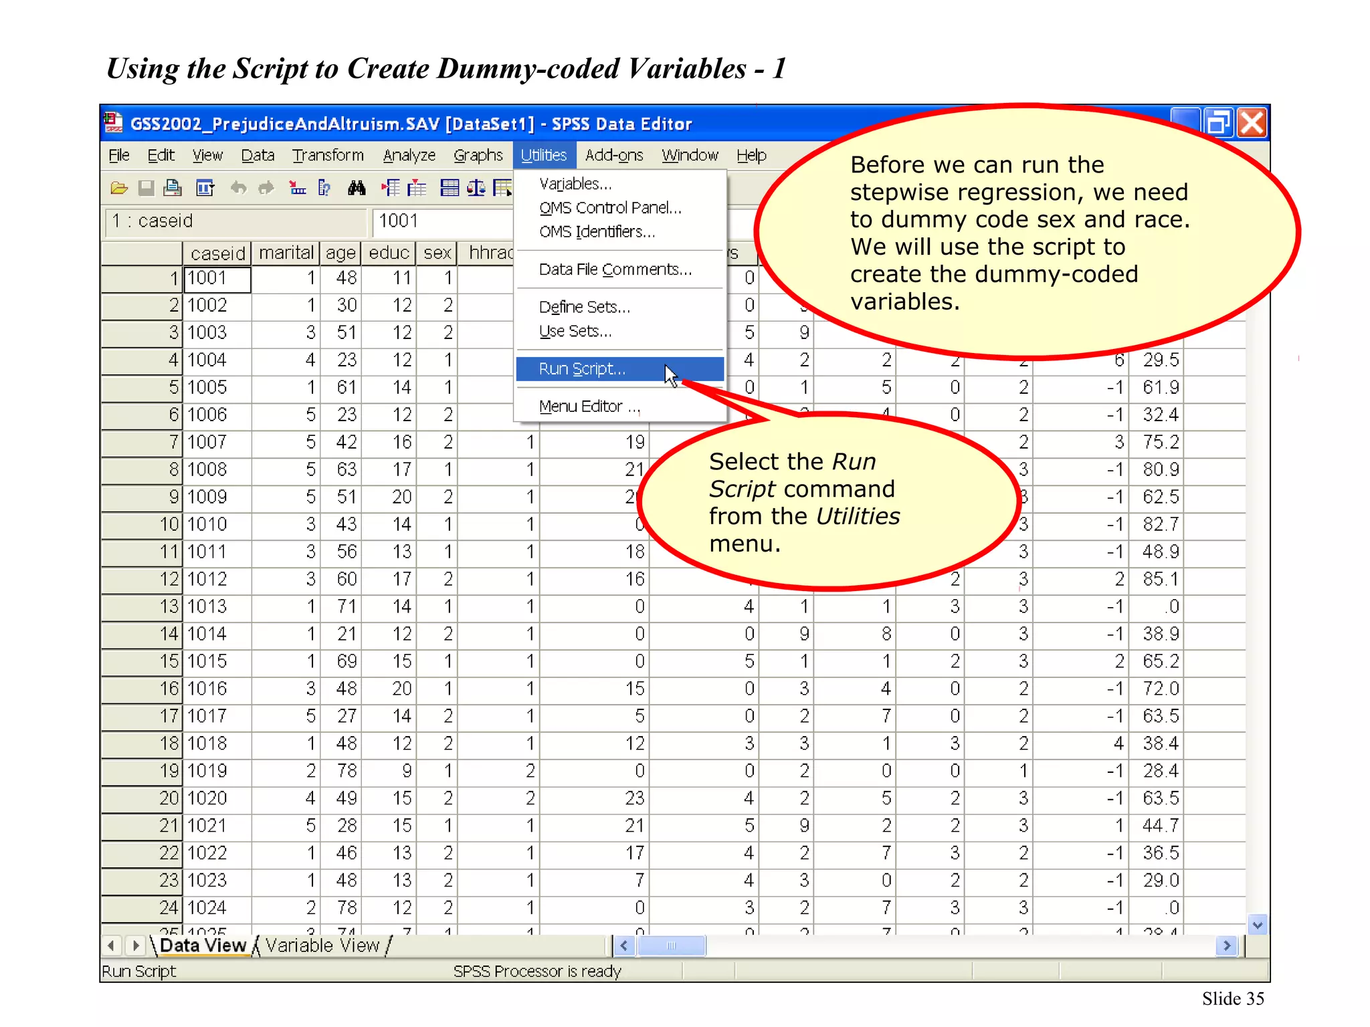
Task: Click the Select Cases icon
Action: pos(502,189)
